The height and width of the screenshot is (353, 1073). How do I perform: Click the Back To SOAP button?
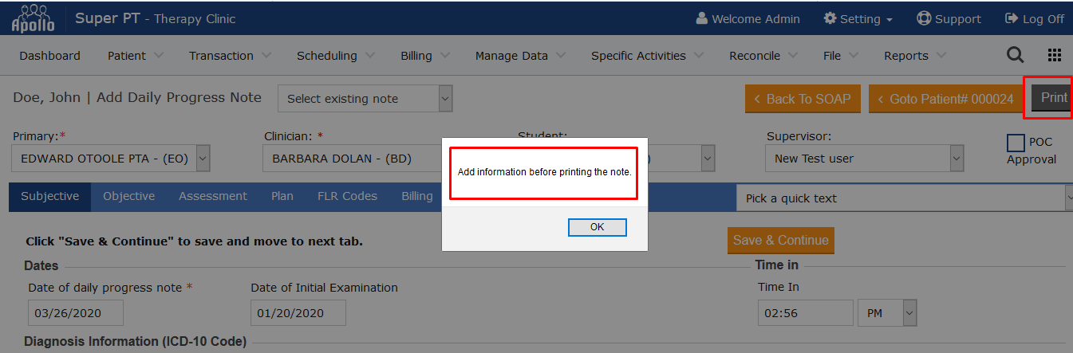tap(803, 99)
